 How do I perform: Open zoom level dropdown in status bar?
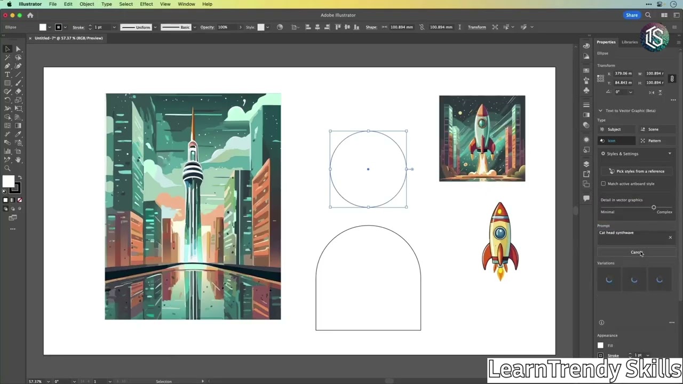48,381
